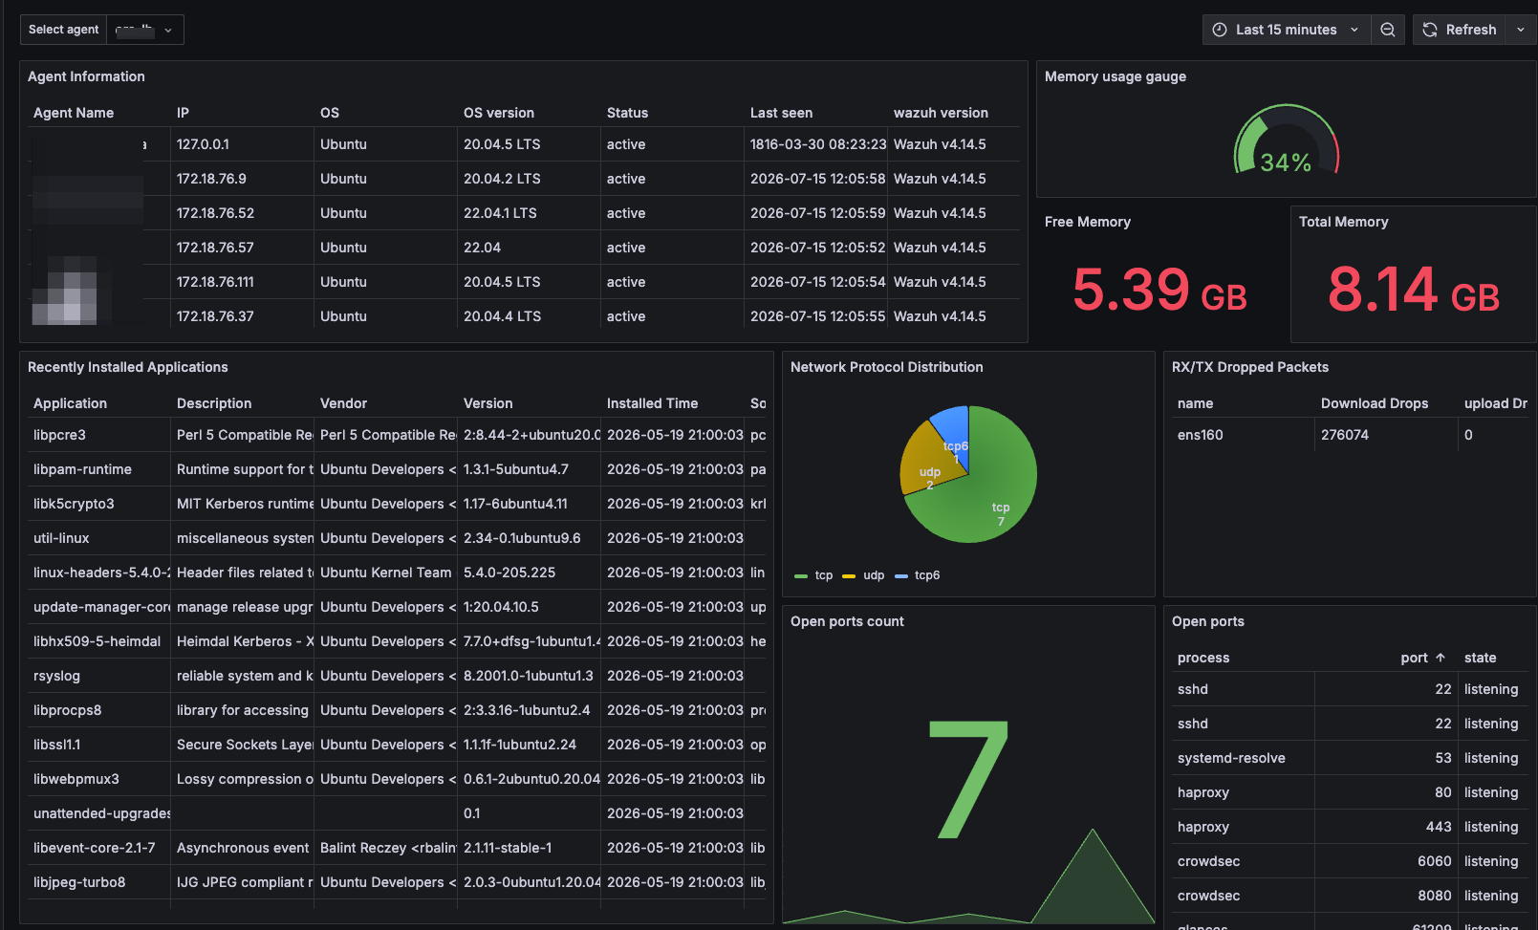Click the 34% memory usage gauge
The height and width of the screenshot is (930, 1538).
[1286, 141]
